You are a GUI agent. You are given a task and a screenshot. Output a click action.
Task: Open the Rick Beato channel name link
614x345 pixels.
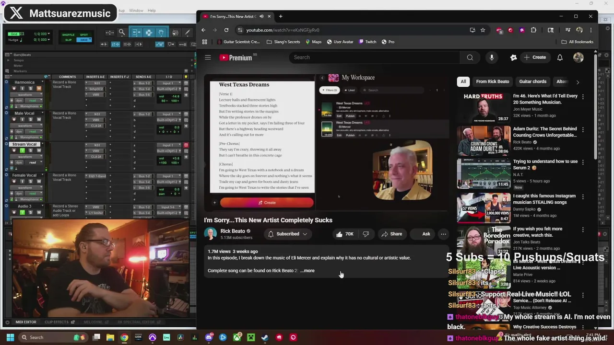233,231
